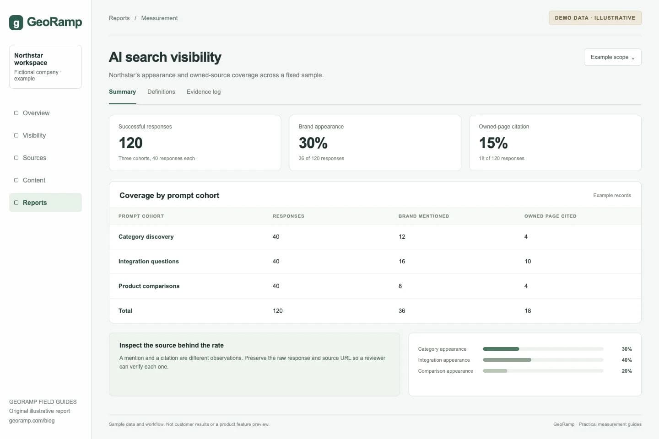
Task: Switch to the Summary tab
Action: [122, 92]
